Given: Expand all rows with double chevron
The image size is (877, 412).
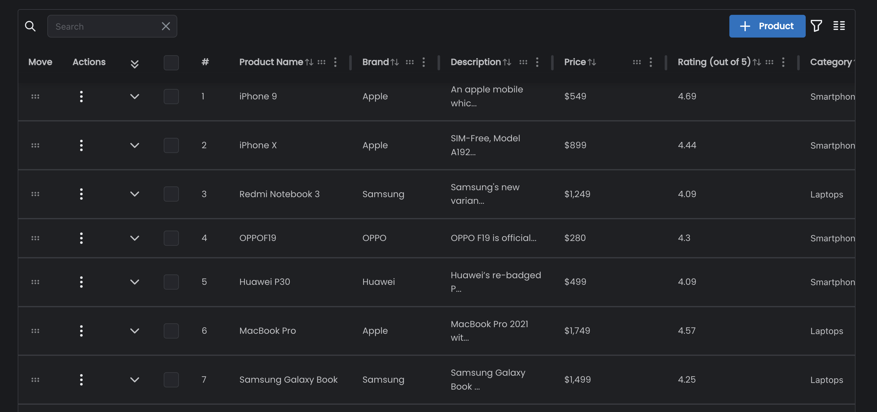Looking at the screenshot, I should pyautogui.click(x=134, y=64).
